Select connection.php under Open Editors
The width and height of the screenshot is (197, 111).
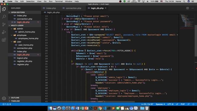point(25,19)
